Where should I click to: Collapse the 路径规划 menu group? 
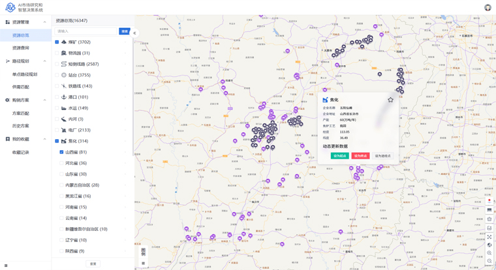[45, 61]
